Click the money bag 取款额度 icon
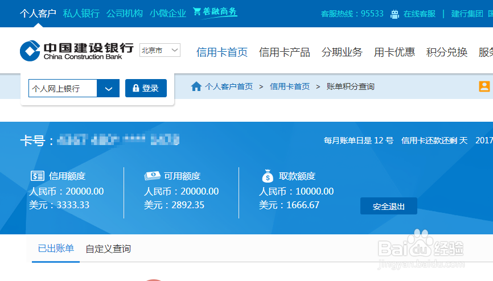The height and width of the screenshot is (281, 493). pyautogui.click(x=268, y=176)
